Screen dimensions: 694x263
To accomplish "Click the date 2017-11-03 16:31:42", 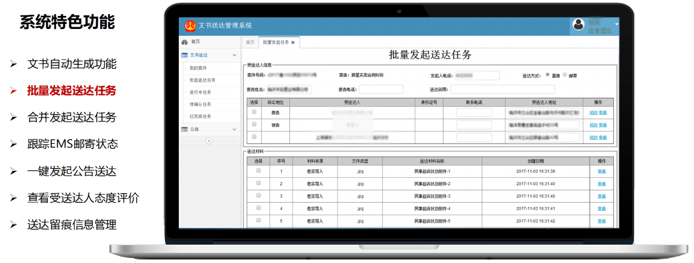I will point(535,220).
